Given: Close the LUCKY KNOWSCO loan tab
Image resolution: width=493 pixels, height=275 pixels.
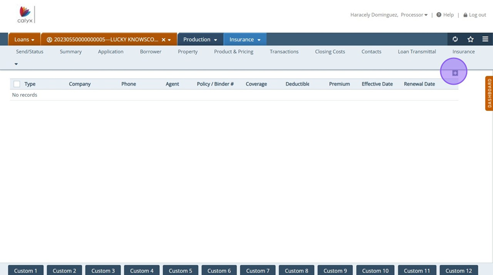Looking at the screenshot, I should coord(163,40).
